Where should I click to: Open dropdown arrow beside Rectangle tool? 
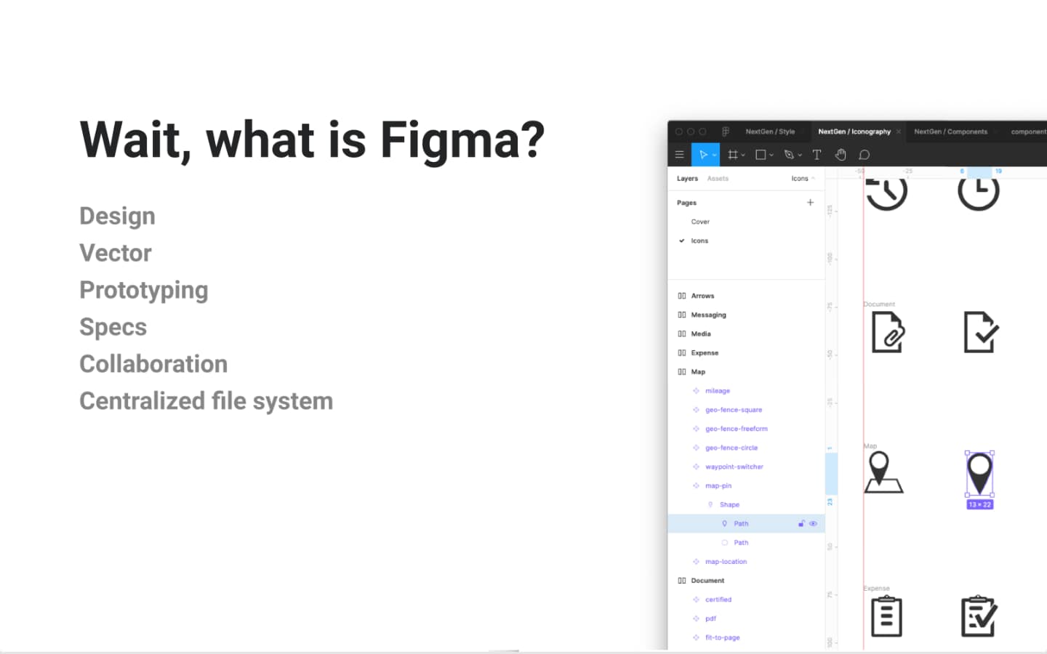(x=771, y=156)
